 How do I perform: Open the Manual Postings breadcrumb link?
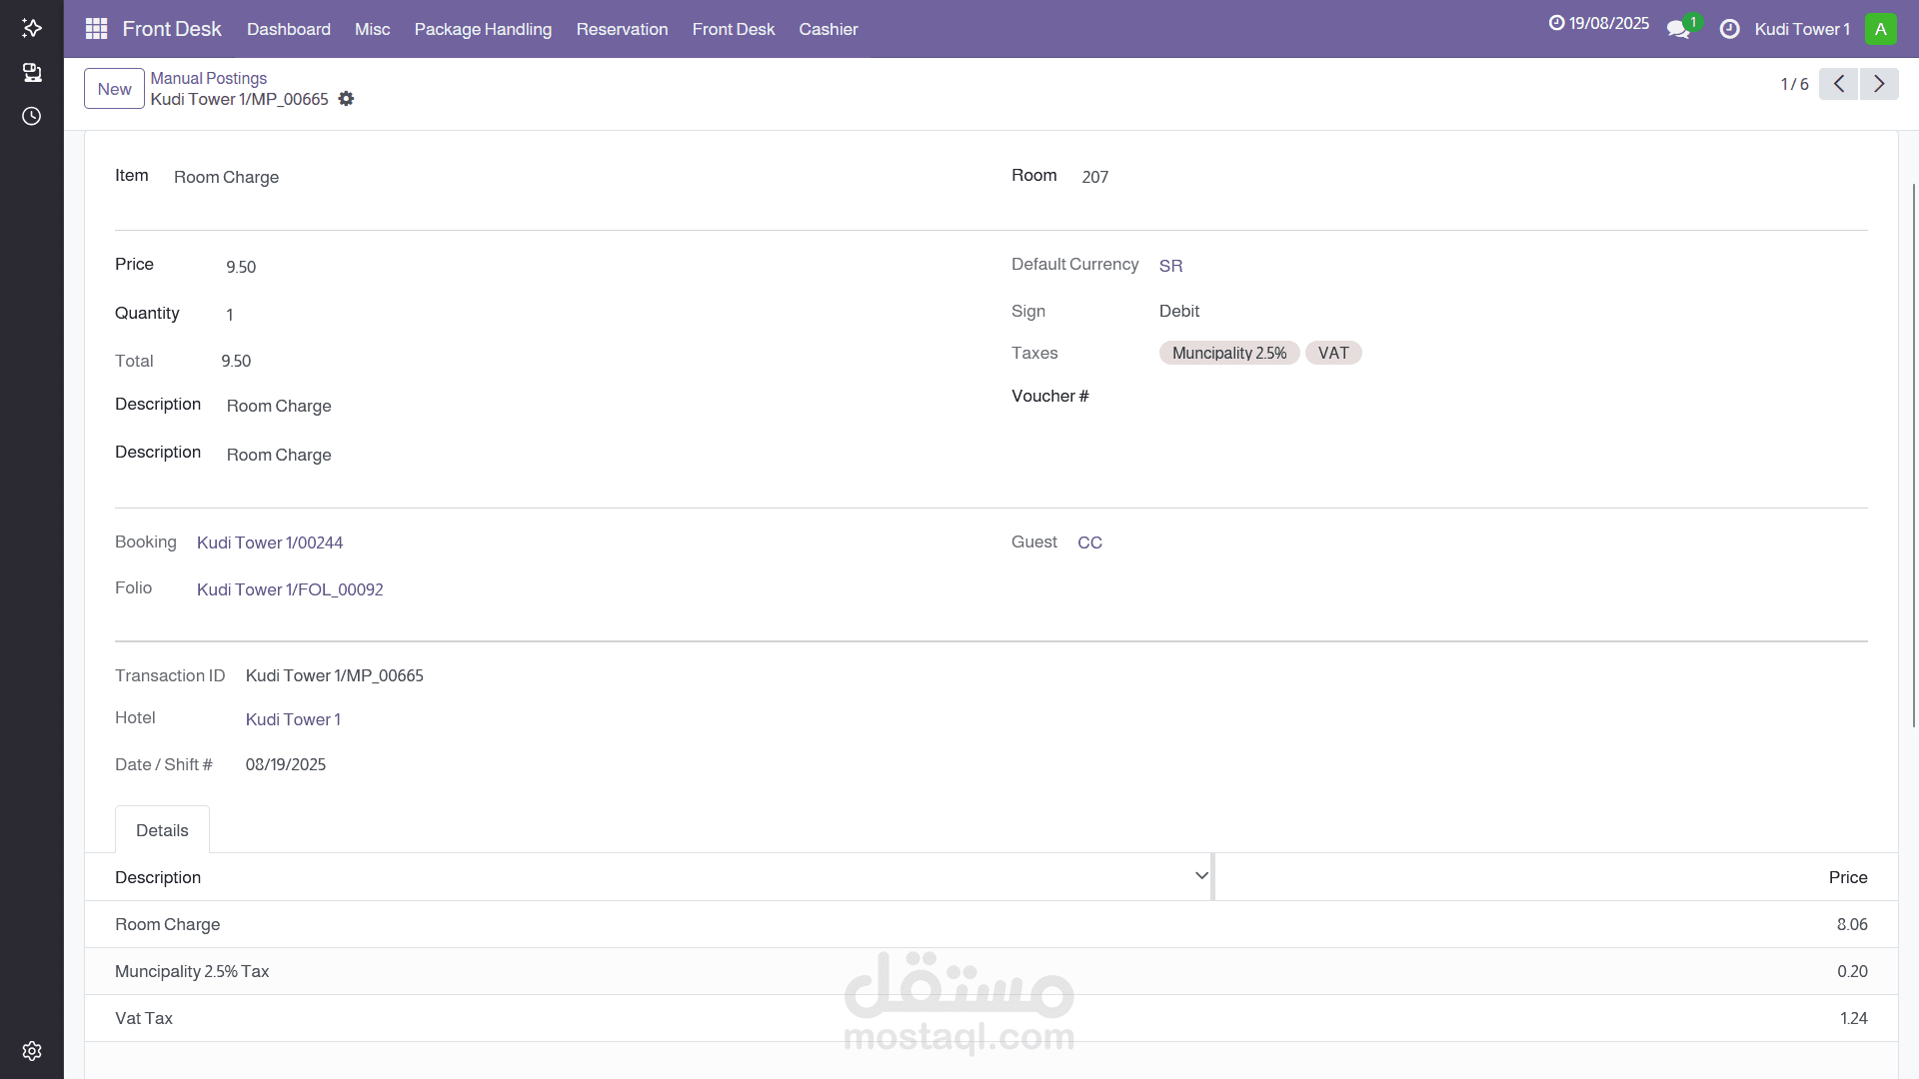[x=208, y=78]
